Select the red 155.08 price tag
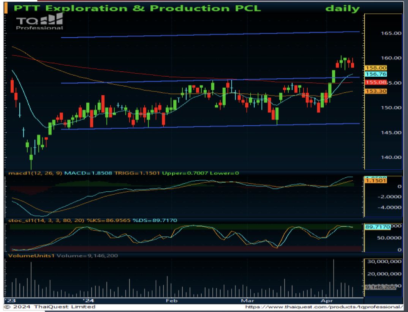 click(x=376, y=82)
